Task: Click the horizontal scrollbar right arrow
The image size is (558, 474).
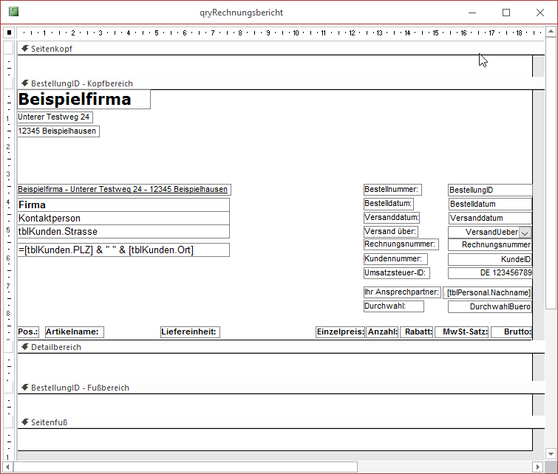Action: 538,467
